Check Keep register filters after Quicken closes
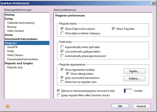Screen dimensions: 157x112 [59, 95]
